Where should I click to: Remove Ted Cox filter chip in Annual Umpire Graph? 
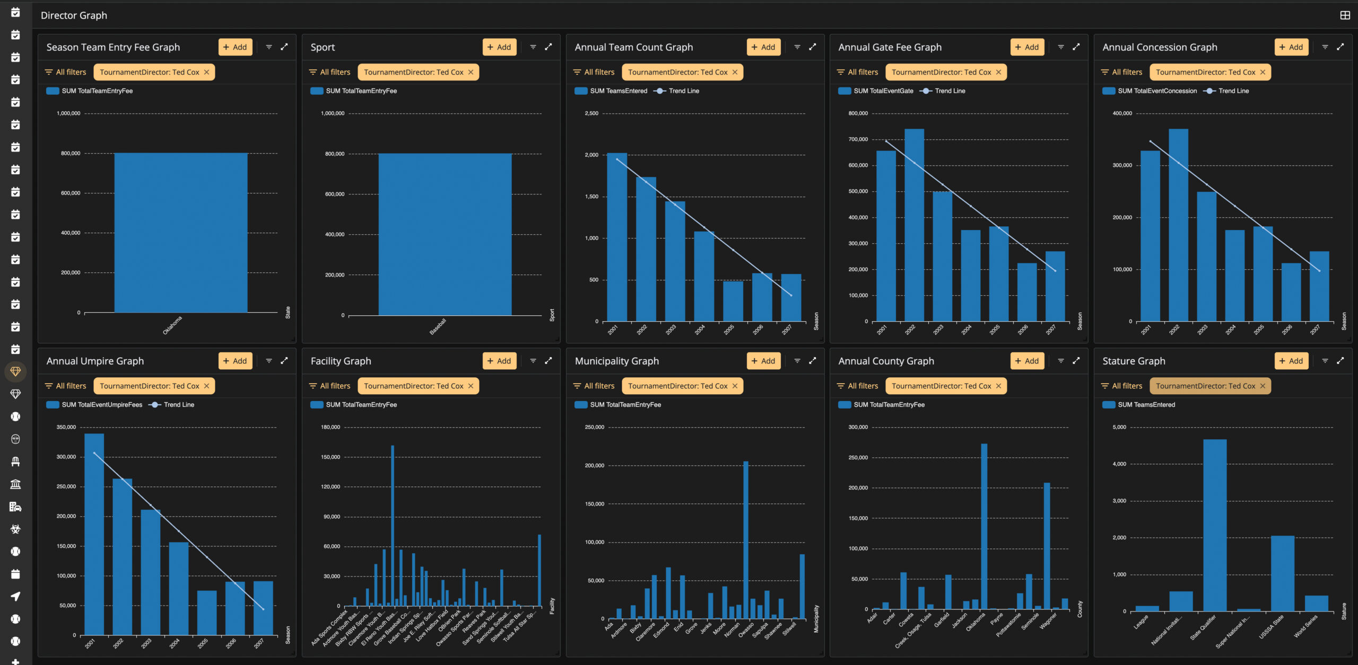(x=207, y=386)
